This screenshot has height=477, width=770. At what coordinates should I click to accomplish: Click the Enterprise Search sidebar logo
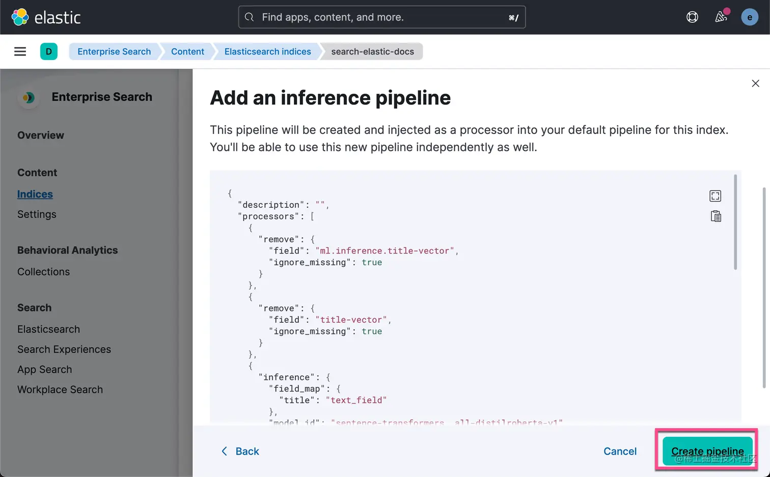pos(28,97)
